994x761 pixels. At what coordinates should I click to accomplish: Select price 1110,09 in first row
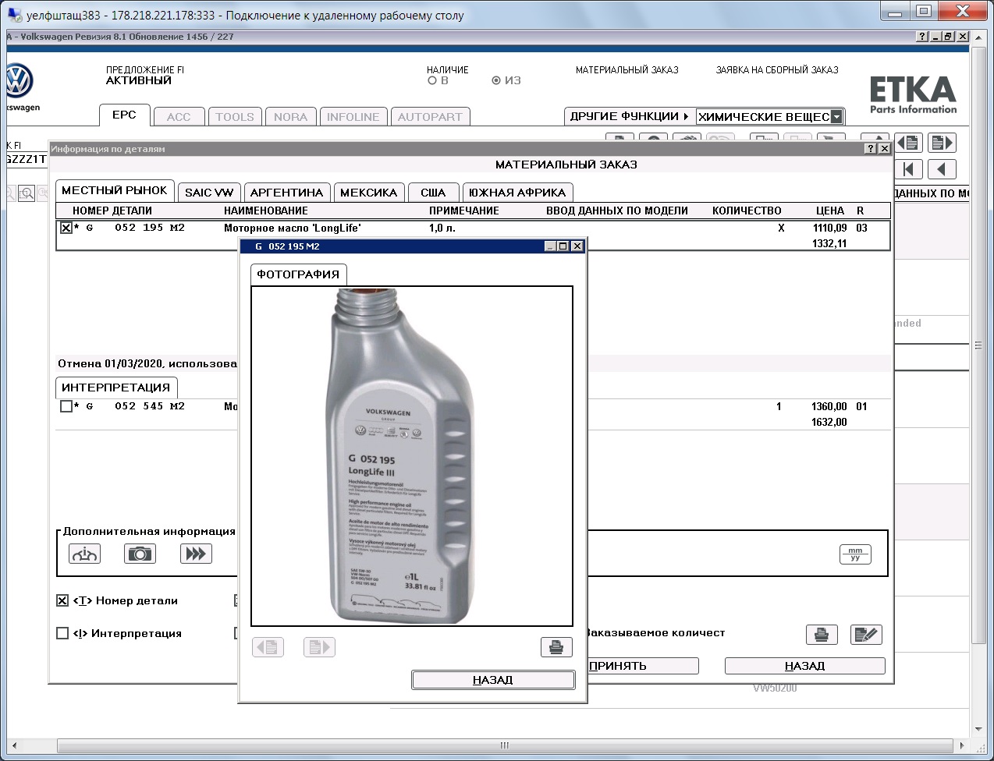click(x=829, y=228)
